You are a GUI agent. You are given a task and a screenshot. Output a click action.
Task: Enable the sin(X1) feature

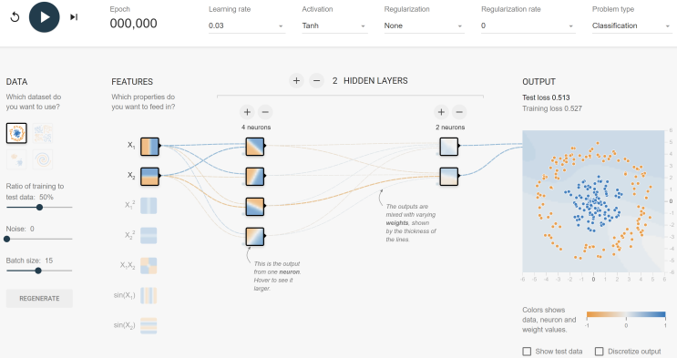[149, 296]
